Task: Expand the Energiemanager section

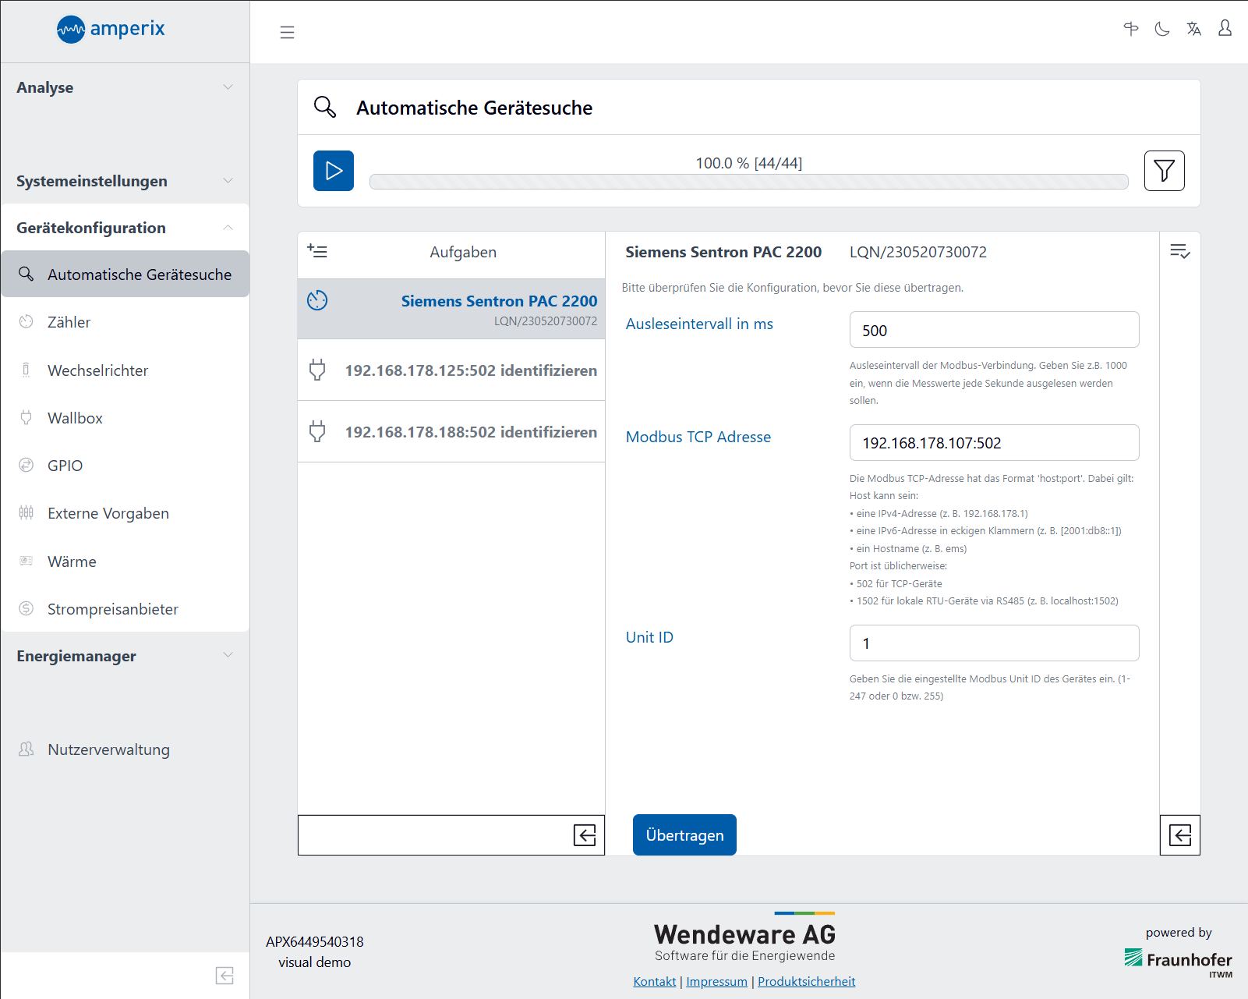Action: (125, 656)
